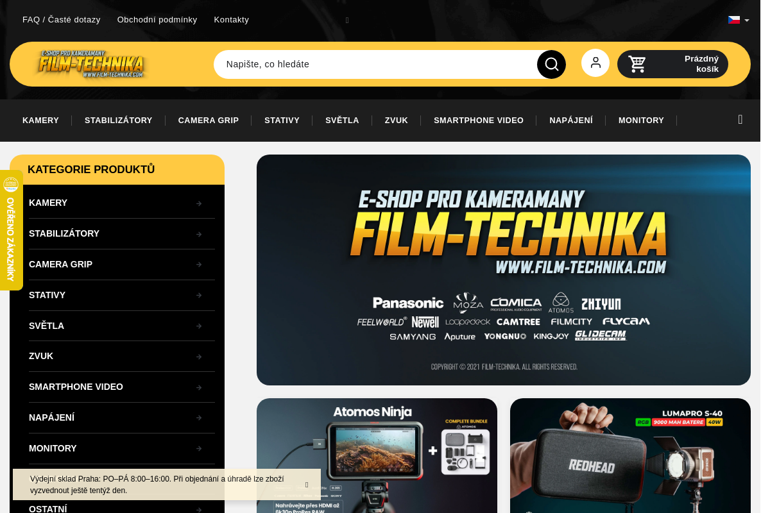
Task: Open CAMERA GRIP in top navigation
Action: (209, 121)
